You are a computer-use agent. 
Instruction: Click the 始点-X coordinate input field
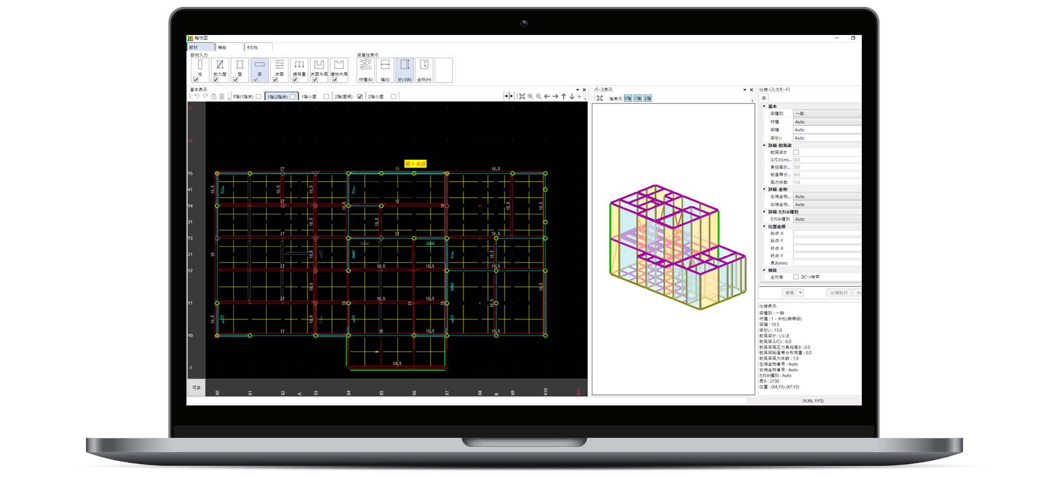pyautogui.click(x=827, y=233)
